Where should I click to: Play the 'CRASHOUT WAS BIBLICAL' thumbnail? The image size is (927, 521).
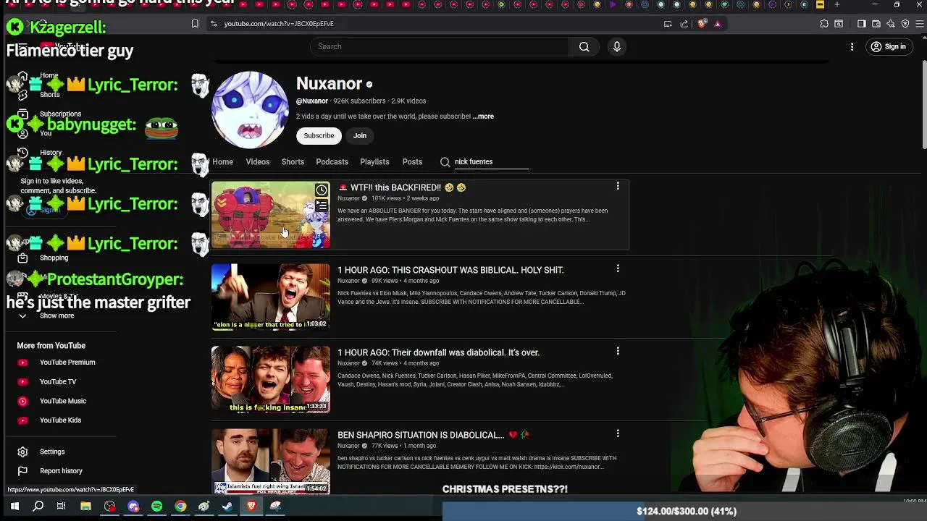pos(271,297)
